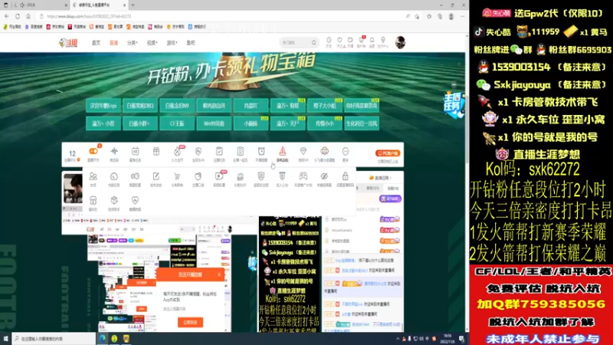Click the 传情小小 streamer button
This screenshot has width=613, height=345.
click(x=324, y=123)
